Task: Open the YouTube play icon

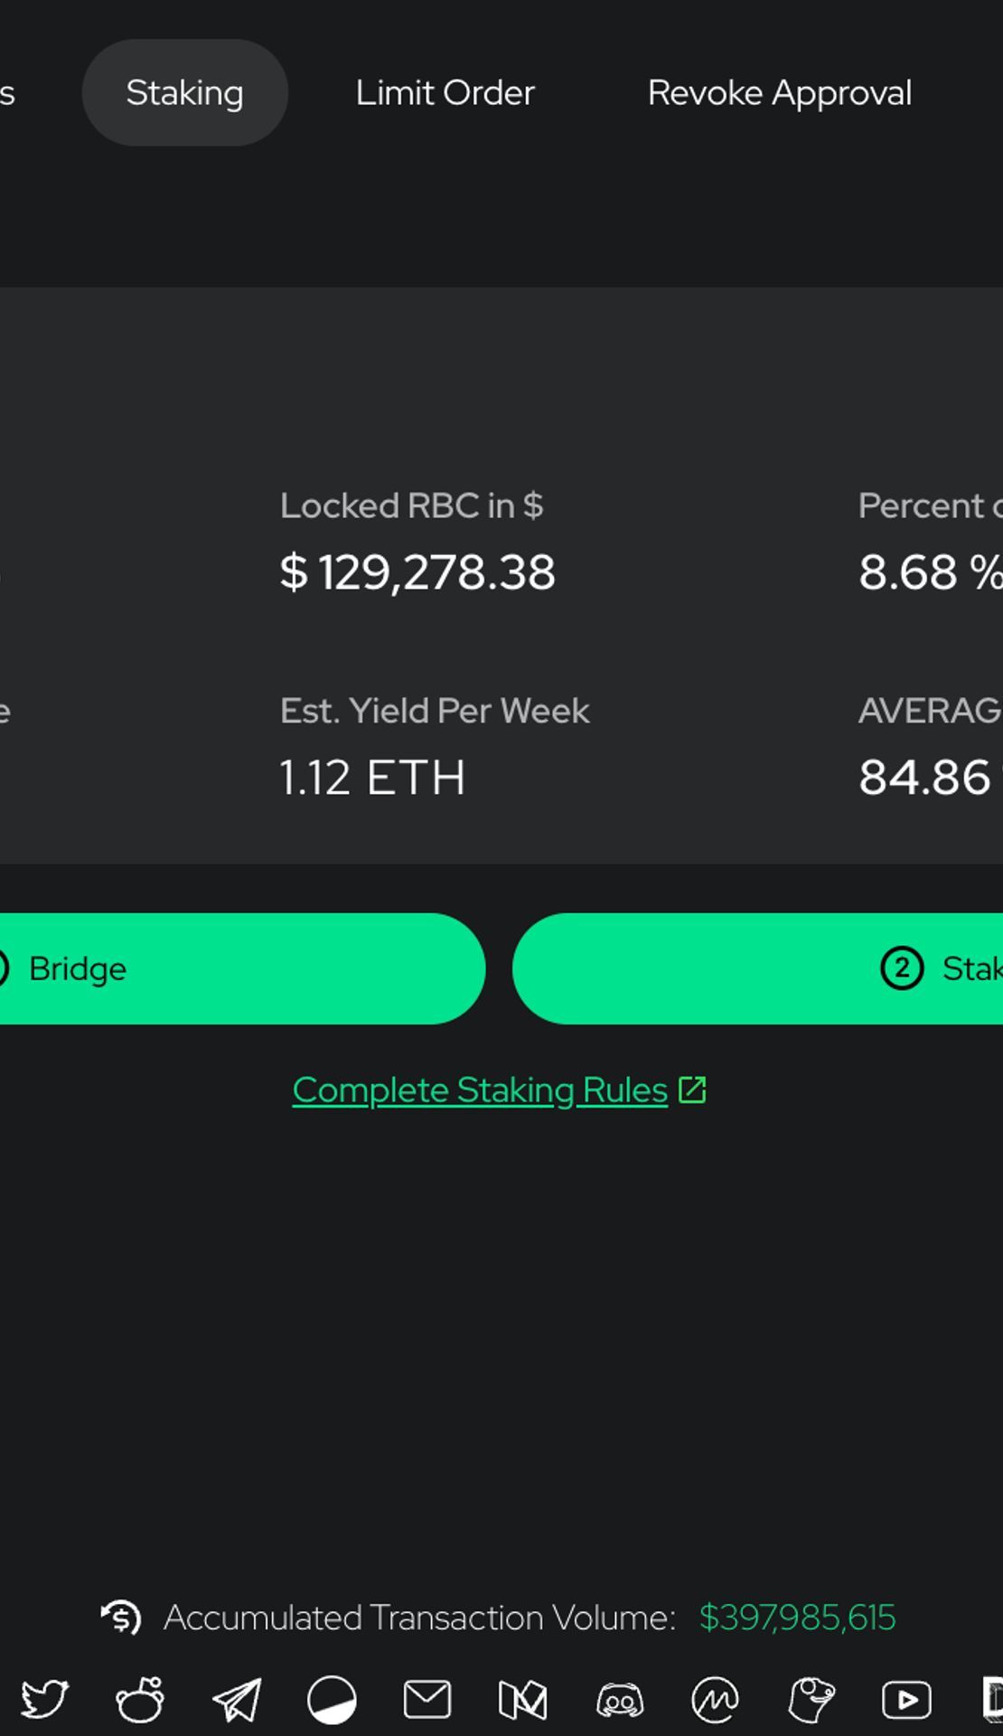Action: (907, 1700)
